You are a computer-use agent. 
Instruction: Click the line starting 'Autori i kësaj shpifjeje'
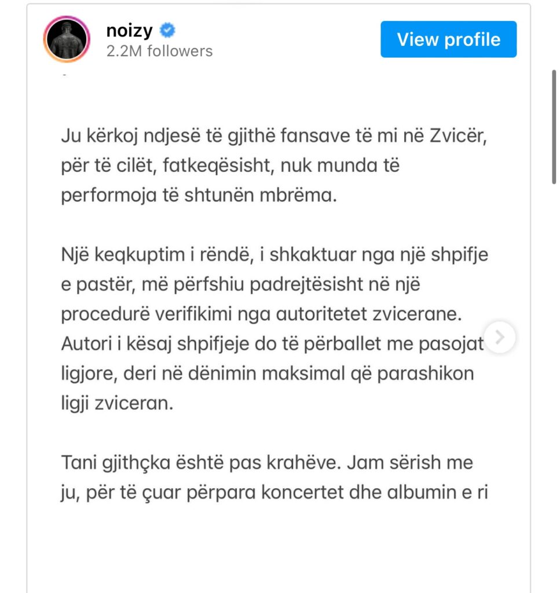coord(272,344)
